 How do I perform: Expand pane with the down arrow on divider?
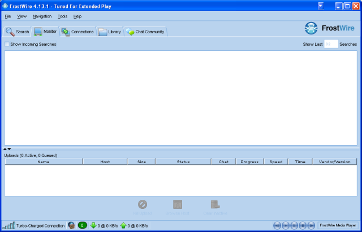click(9, 149)
